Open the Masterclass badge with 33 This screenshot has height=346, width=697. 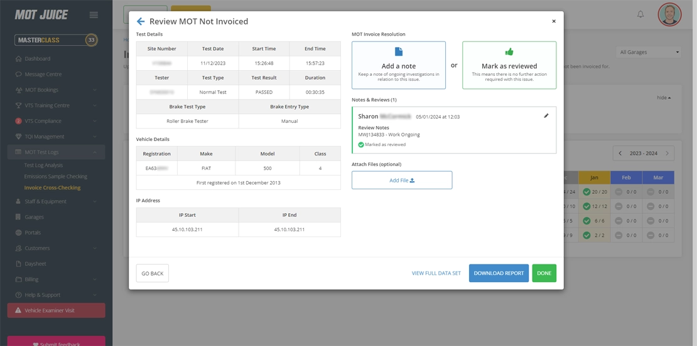point(56,40)
